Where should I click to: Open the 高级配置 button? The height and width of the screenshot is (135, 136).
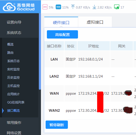coord(62,34)
